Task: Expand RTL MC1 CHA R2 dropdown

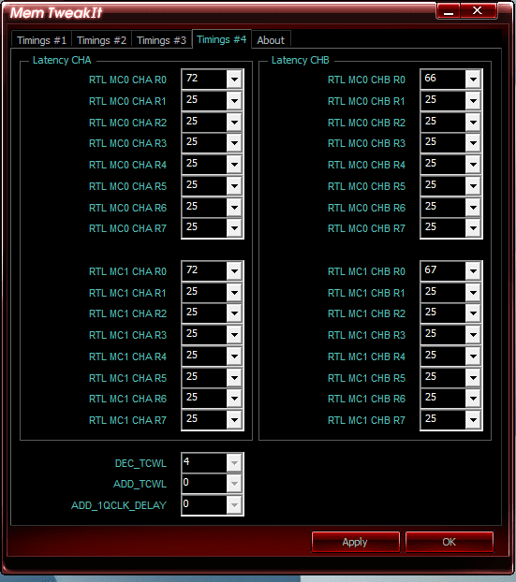Action: [234, 313]
